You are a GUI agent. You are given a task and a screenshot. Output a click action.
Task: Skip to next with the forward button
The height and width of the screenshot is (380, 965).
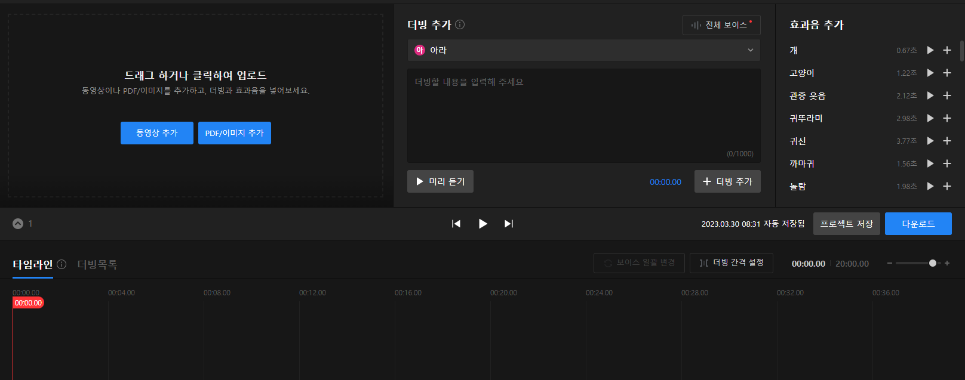(x=509, y=224)
